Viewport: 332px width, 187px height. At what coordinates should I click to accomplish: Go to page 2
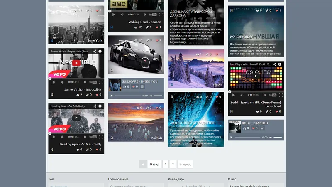tap(173, 164)
